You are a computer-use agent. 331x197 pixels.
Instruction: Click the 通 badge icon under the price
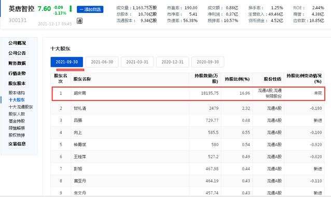click(x=79, y=21)
